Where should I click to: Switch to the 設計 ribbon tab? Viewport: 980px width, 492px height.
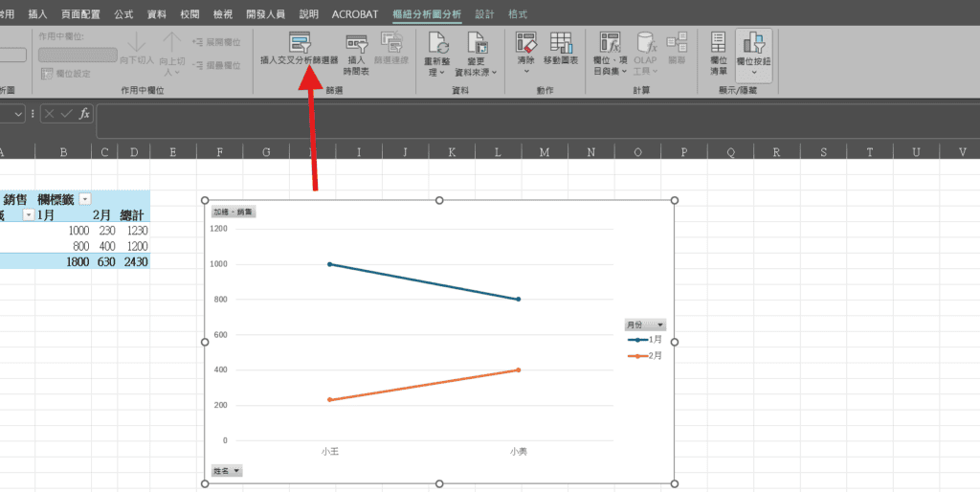(x=485, y=14)
